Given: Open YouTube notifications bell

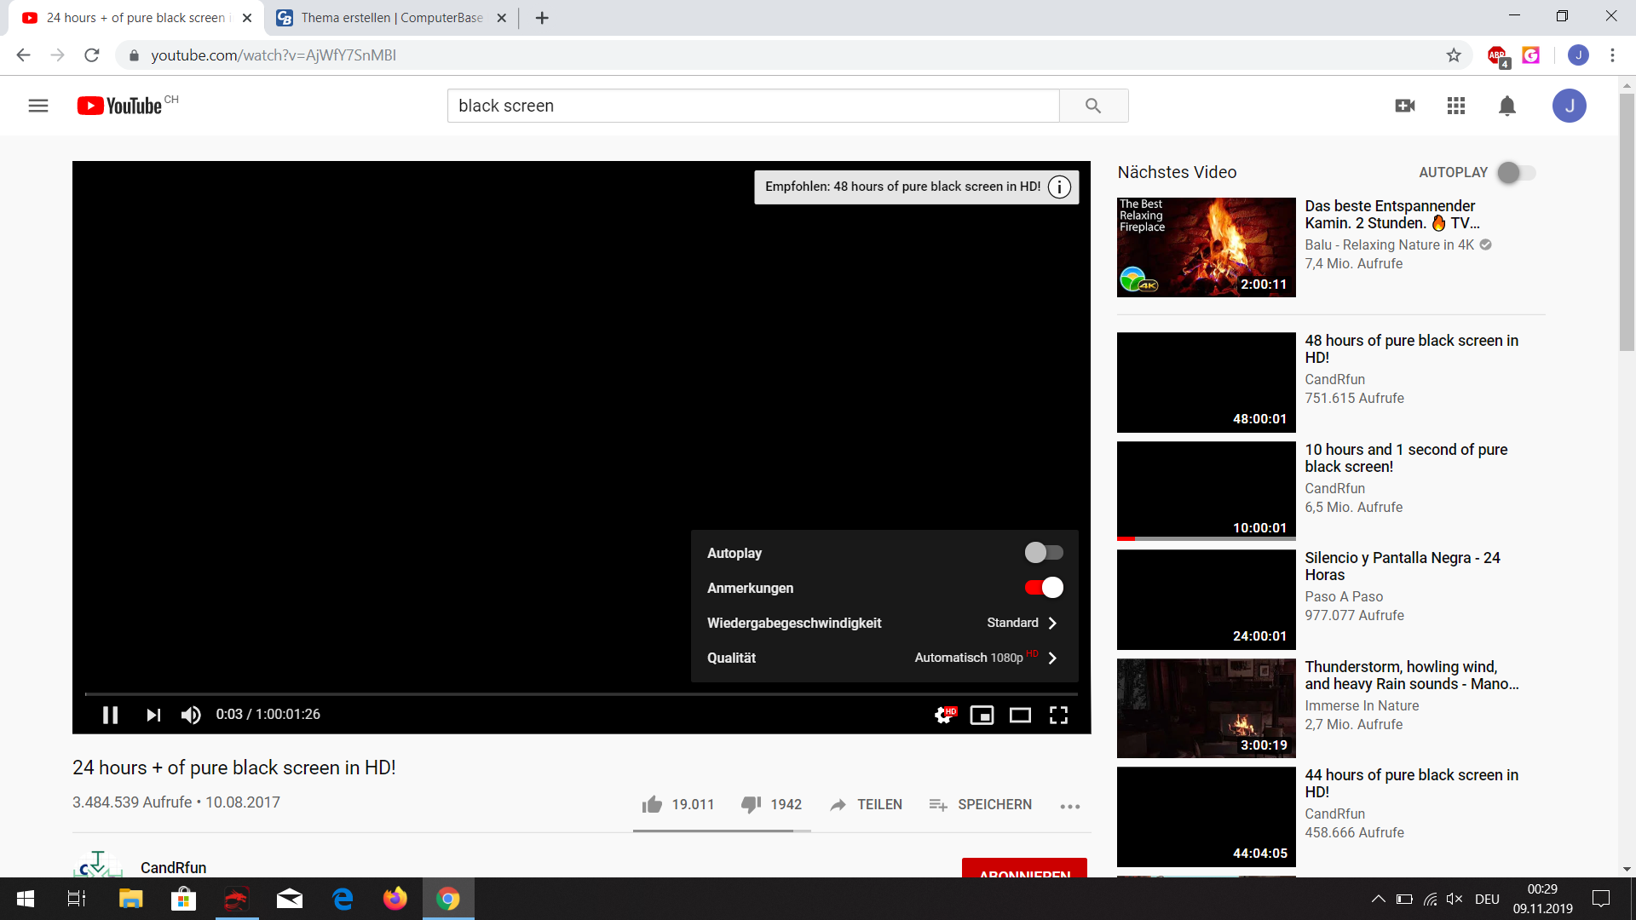Looking at the screenshot, I should click(x=1506, y=106).
